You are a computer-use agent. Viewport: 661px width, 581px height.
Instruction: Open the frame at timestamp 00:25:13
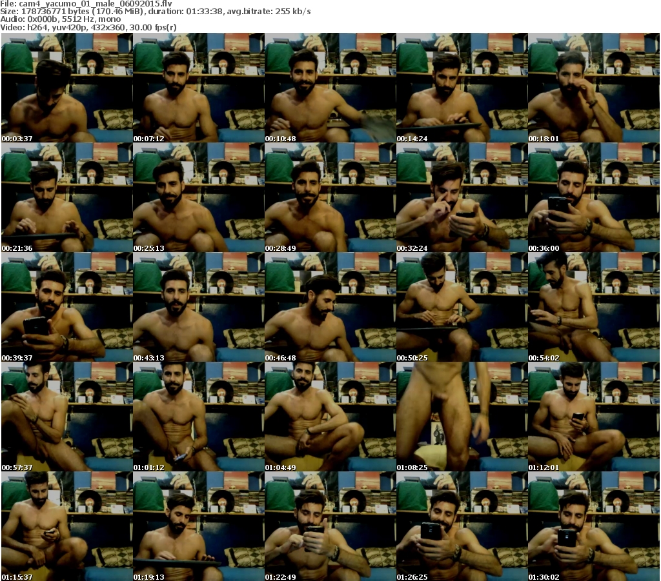[x=199, y=197]
